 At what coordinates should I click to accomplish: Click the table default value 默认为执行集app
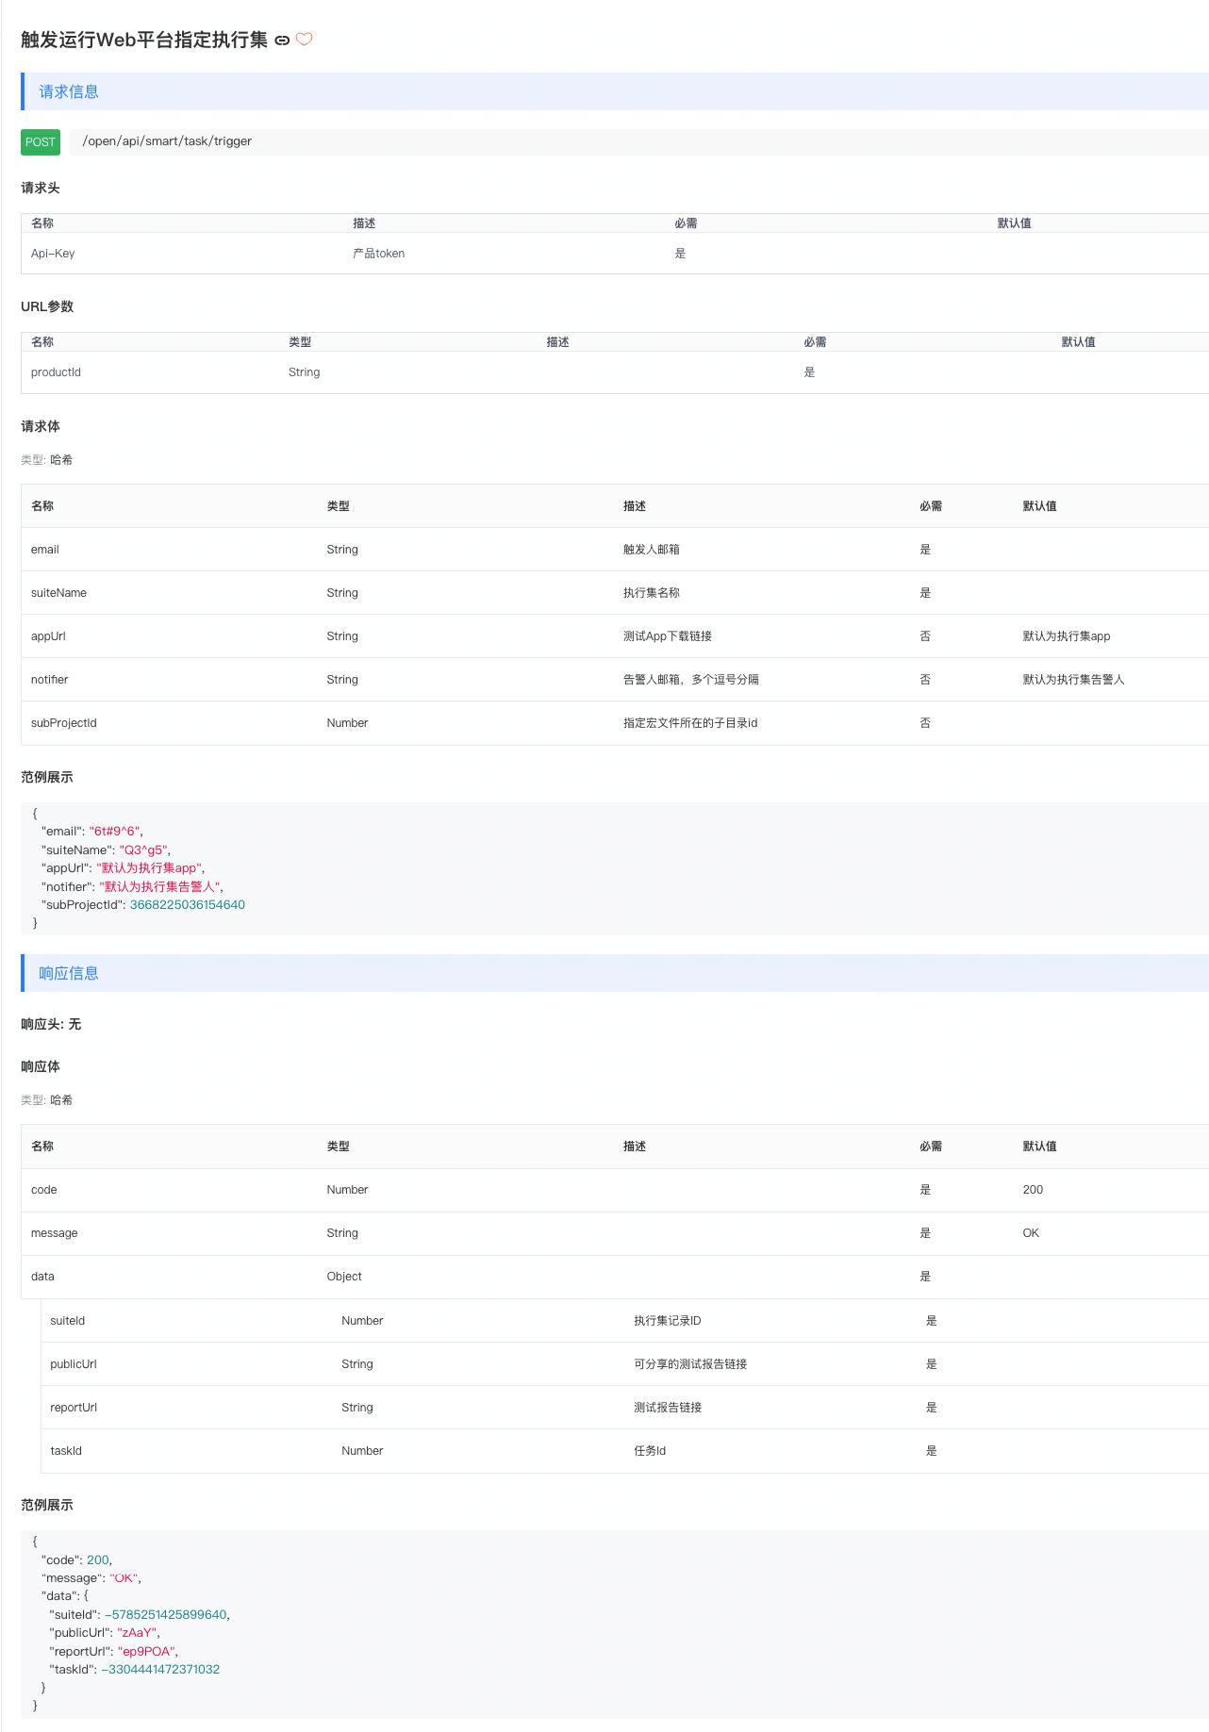click(x=1067, y=636)
